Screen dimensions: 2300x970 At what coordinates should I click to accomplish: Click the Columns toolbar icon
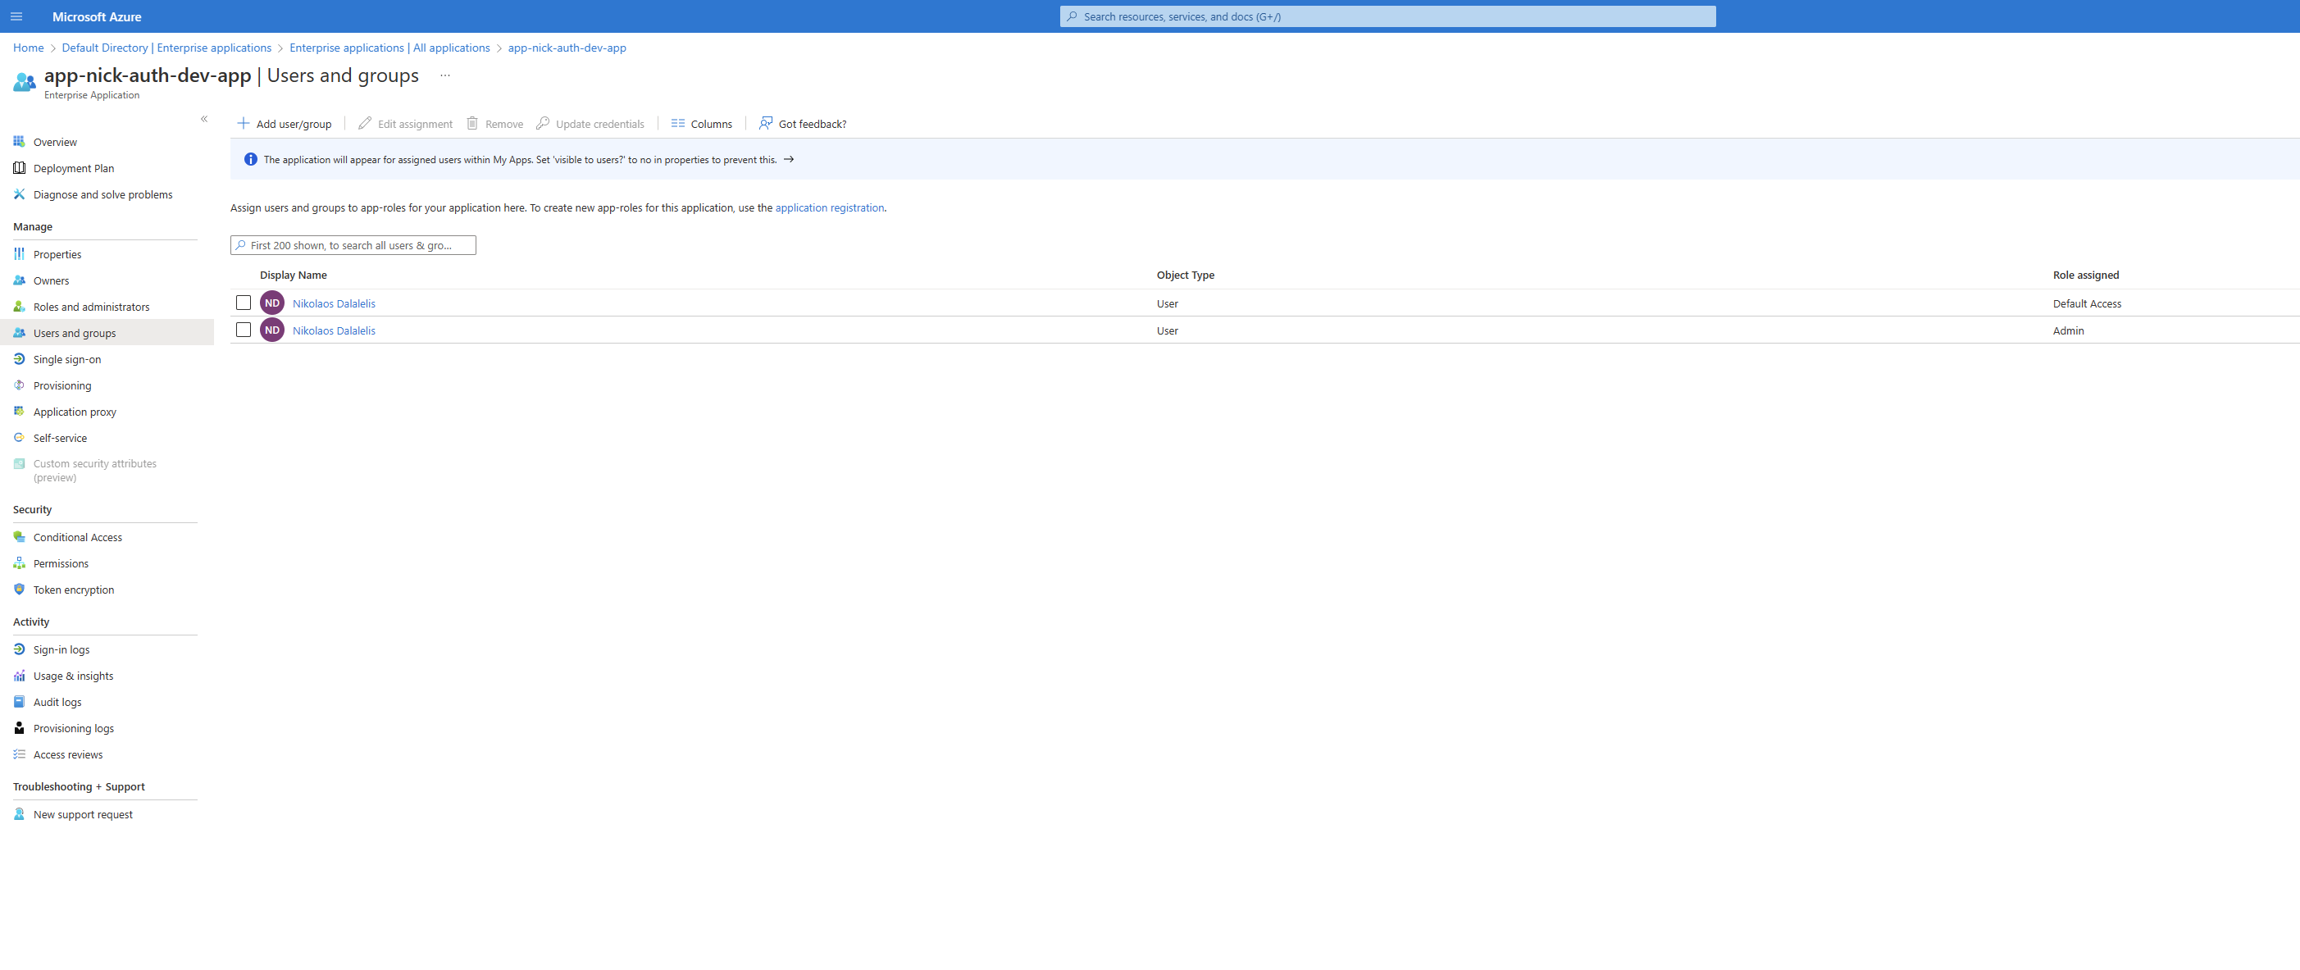click(677, 123)
